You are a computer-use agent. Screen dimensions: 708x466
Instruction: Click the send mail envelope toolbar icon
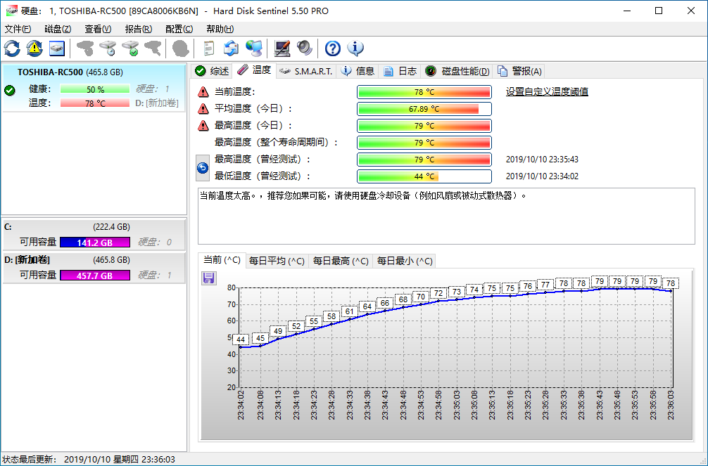231,48
